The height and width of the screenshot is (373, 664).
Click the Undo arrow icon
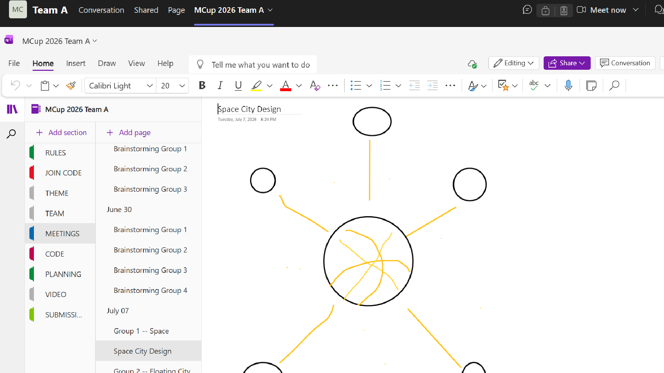pyautogui.click(x=15, y=85)
